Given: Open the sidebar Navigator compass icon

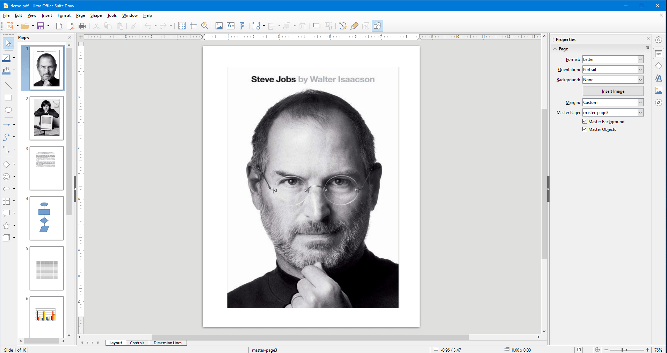Looking at the screenshot, I should [659, 103].
